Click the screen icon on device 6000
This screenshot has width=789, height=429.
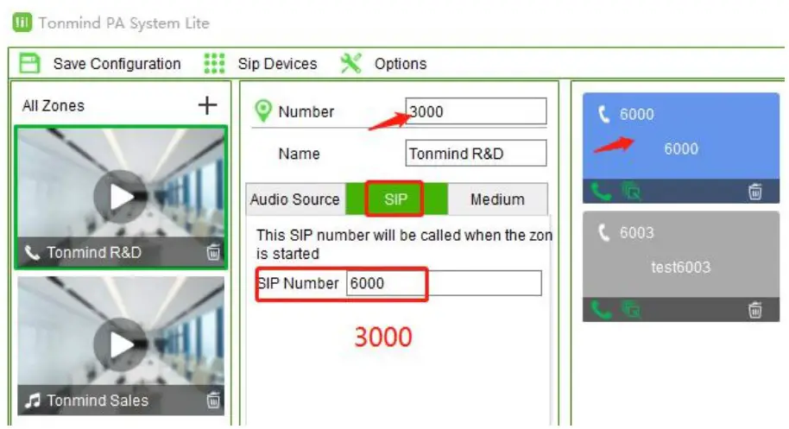click(x=631, y=192)
